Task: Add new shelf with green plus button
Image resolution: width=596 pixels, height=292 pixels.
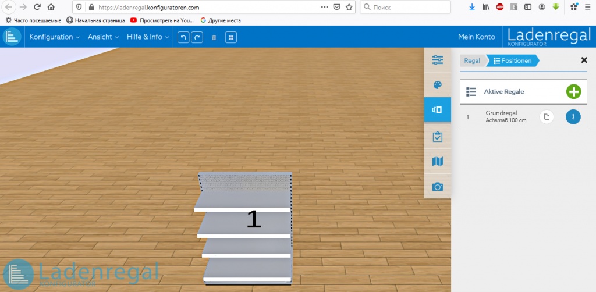Action: pyautogui.click(x=573, y=92)
